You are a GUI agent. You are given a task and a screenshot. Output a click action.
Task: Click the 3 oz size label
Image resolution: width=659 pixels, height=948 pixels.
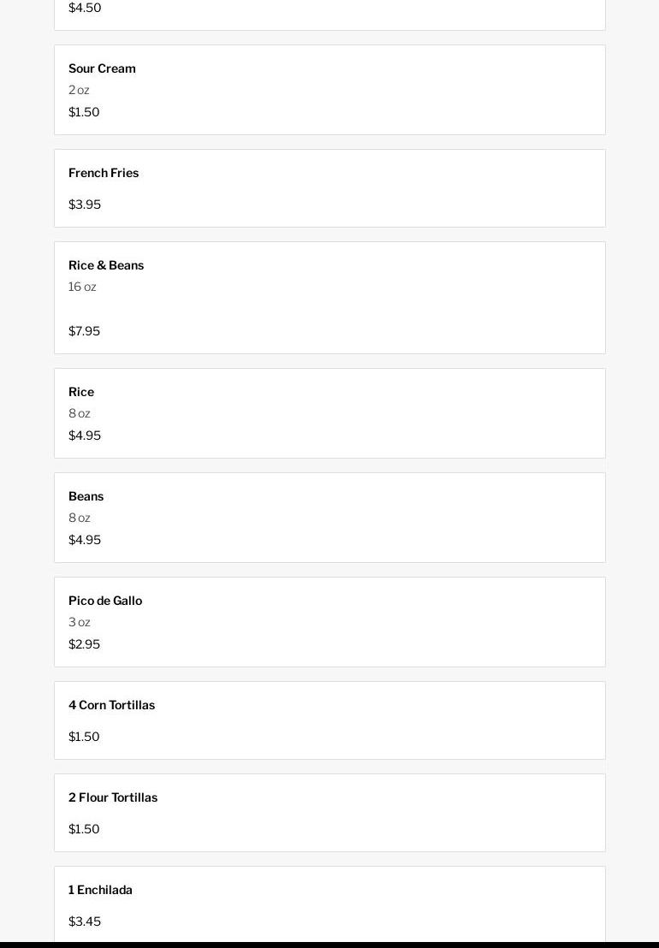pyautogui.click(x=79, y=622)
